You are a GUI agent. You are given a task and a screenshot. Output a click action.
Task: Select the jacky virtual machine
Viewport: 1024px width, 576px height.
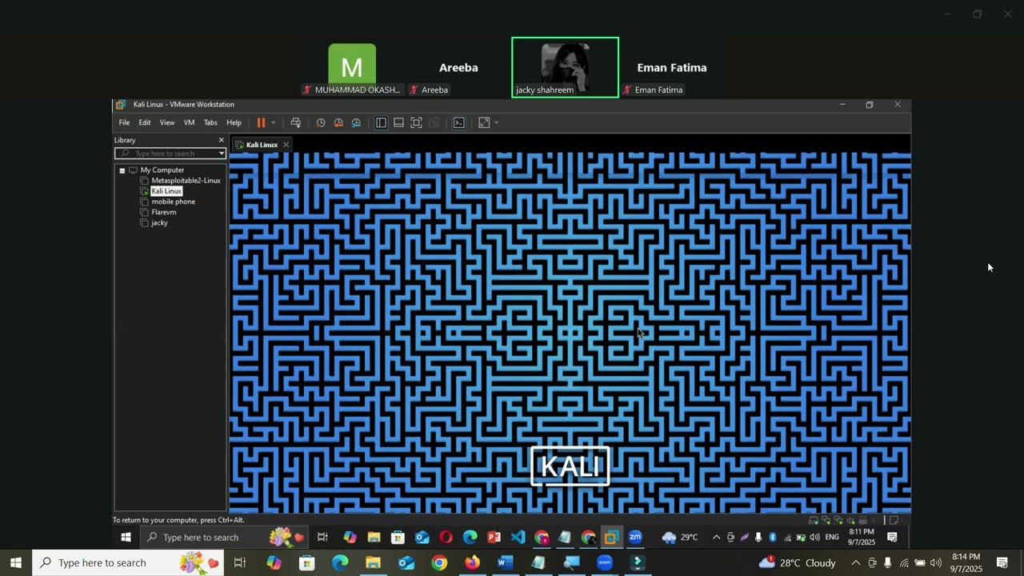[159, 222]
